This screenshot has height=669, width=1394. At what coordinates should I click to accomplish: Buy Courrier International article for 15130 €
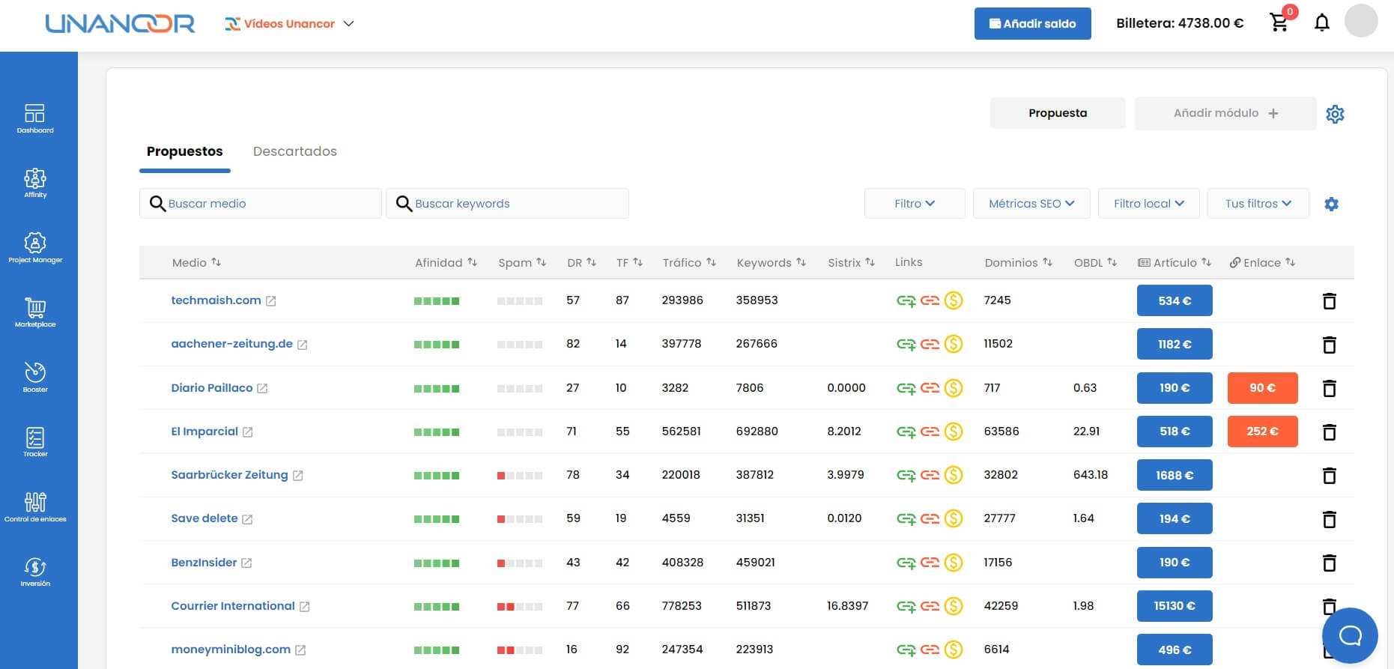click(1175, 606)
